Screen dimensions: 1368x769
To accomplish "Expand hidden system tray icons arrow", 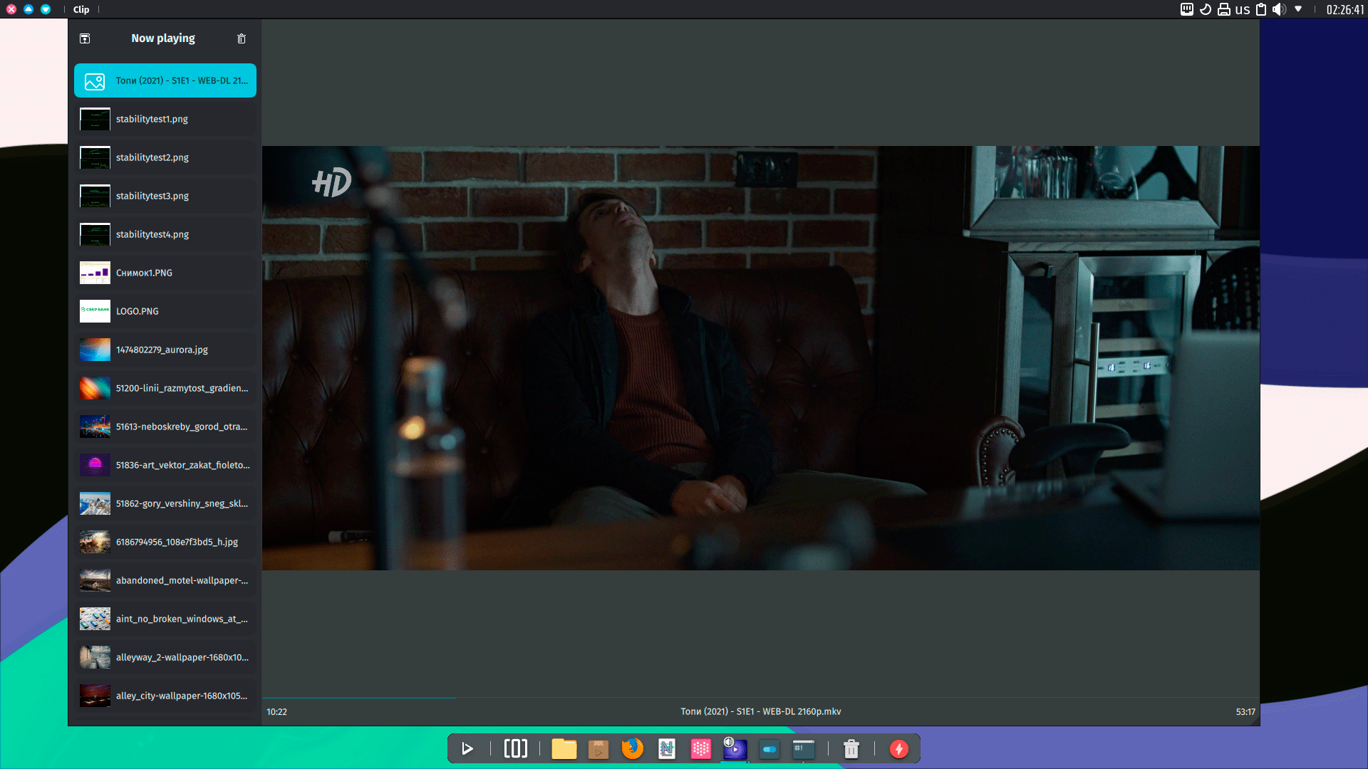I will point(1298,9).
